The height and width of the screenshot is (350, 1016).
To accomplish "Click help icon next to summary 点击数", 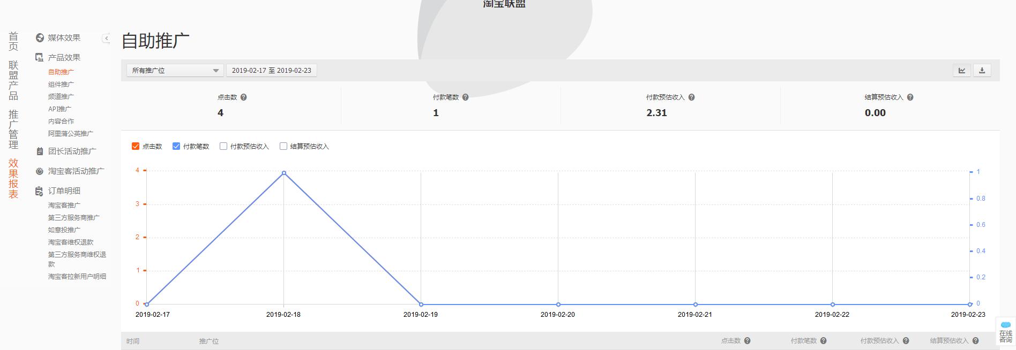I will (244, 97).
